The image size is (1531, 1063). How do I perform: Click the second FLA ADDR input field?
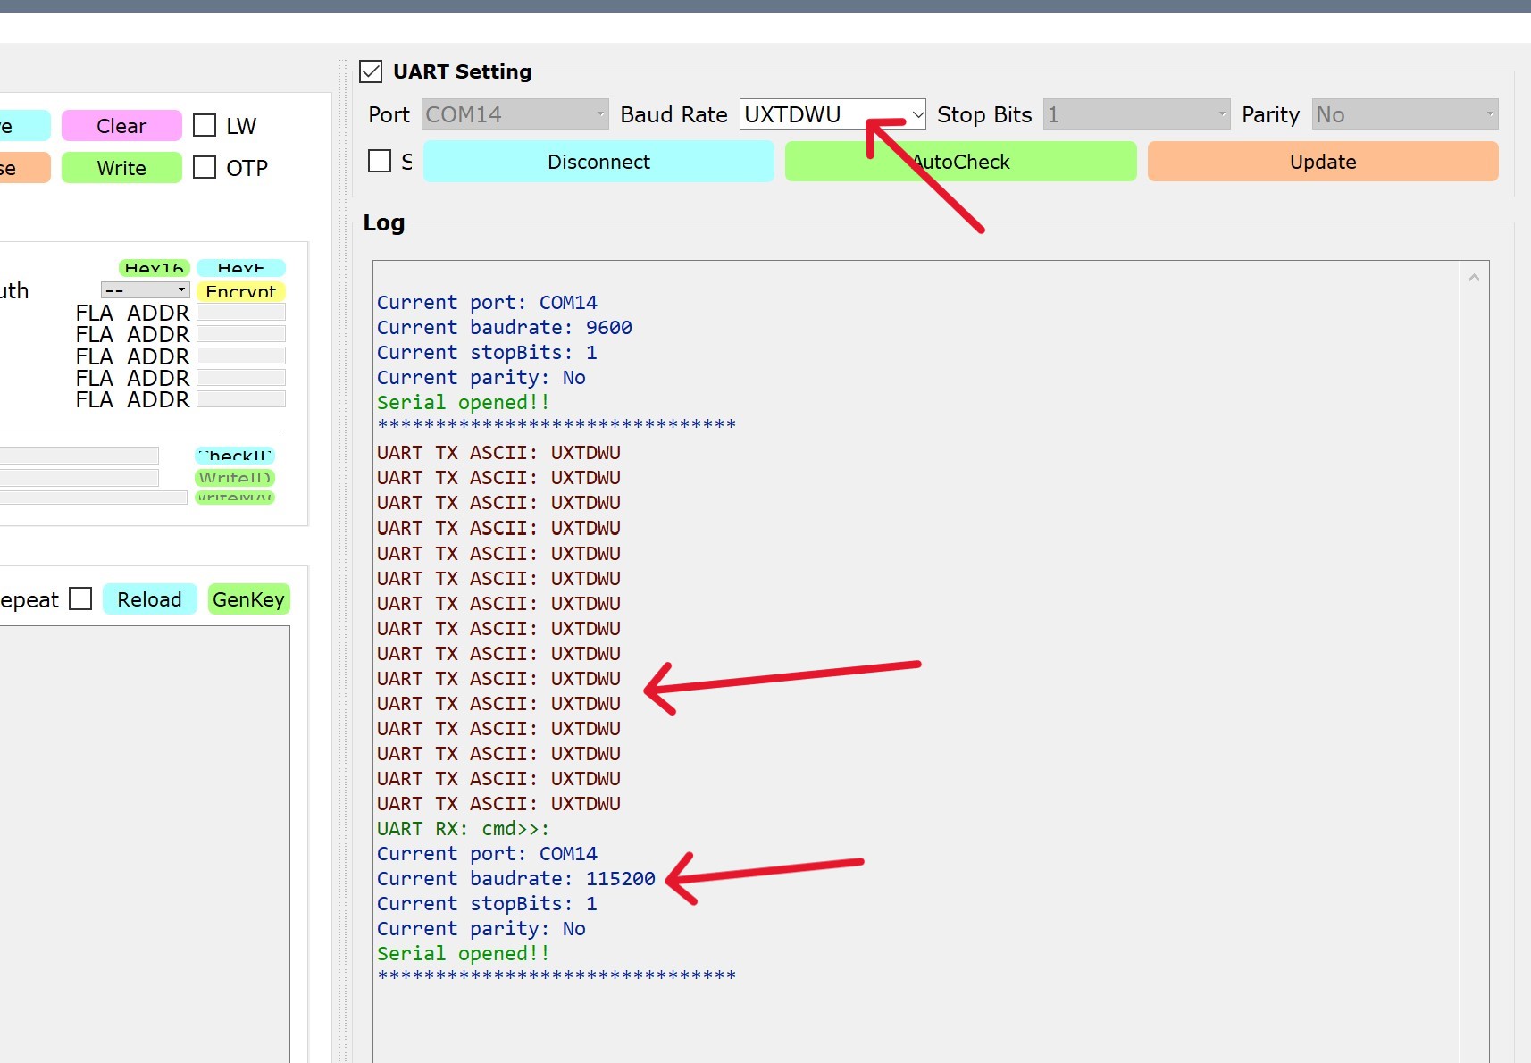point(241,333)
